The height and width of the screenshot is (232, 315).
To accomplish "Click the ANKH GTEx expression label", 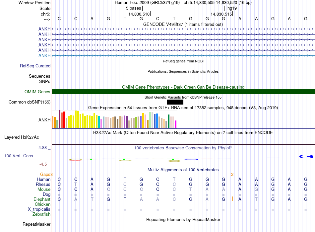I will click(44, 120).
